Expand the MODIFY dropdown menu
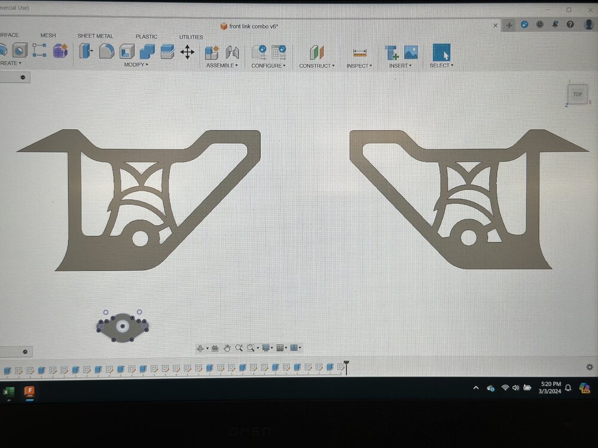The height and width of the screenshot is (448, 598). coord(136,65)
